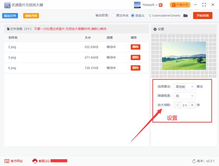Viewport: 219px width, 166px height.
Task: Open the 选择算法 algorithm dropdown
Action: point(185,87)
